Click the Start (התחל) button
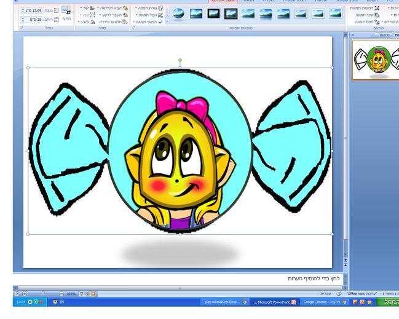399x319 pixels. pyautogui.click(x=389, y=302)
